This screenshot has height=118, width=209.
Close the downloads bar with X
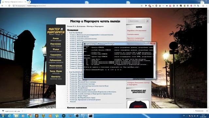coord(207,111)
